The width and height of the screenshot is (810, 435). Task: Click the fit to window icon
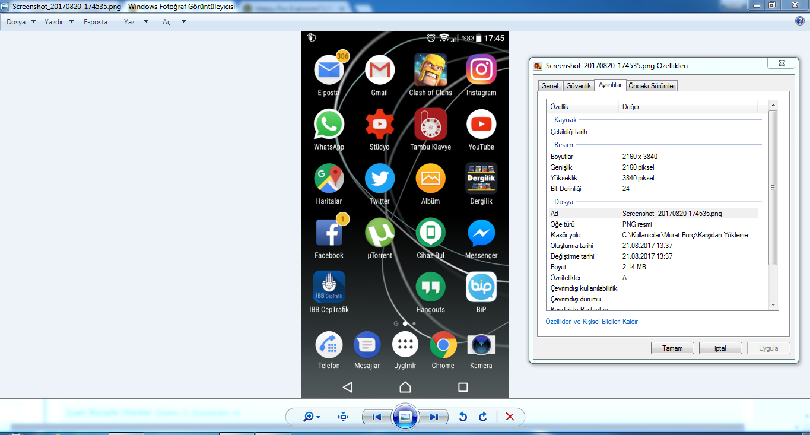click(x=343, y=417)
